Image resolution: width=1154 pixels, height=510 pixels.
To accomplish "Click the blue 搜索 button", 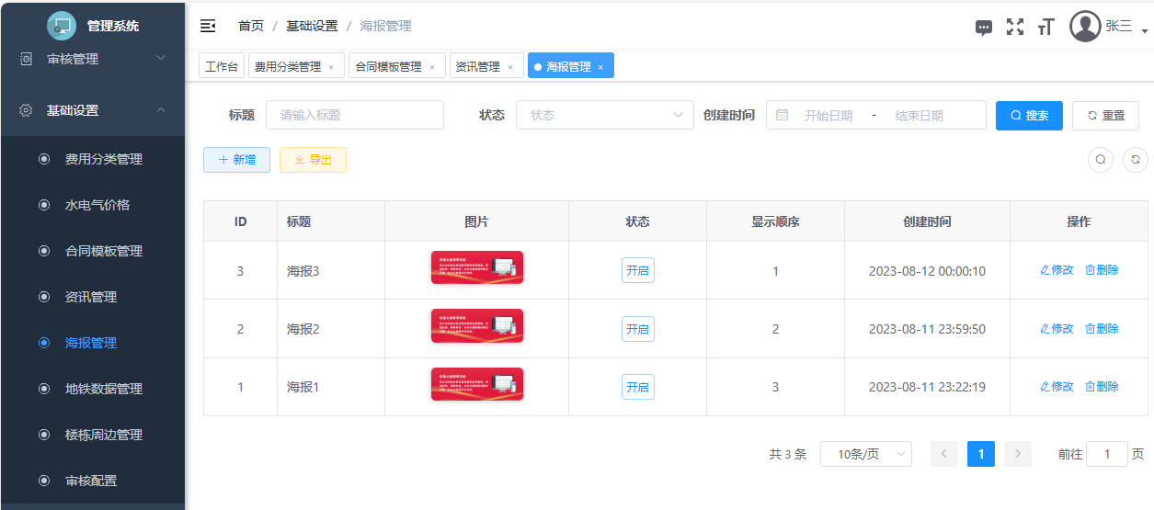I will pos(1029,116).
